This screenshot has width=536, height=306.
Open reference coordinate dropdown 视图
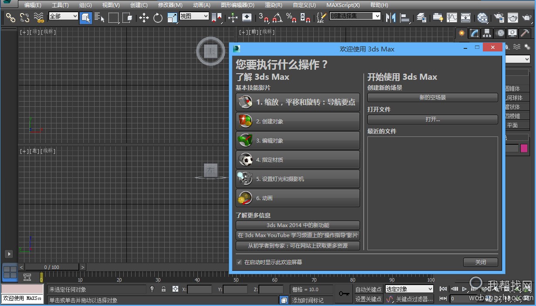click(x=194, y=16)
